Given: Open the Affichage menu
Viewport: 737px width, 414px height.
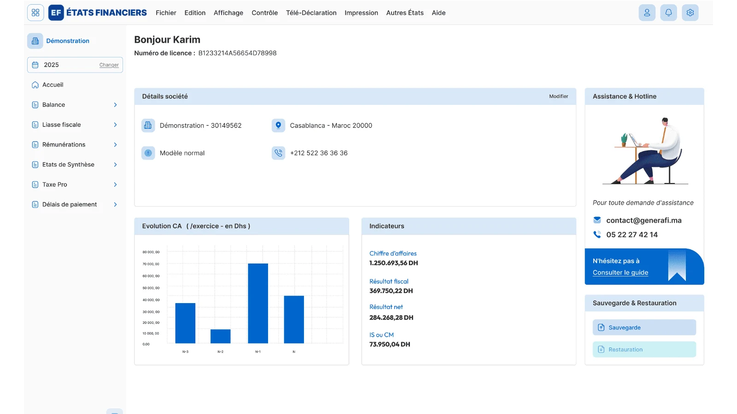Looking at the screenshot, I should pyautogui.click(x=228, y=13).
